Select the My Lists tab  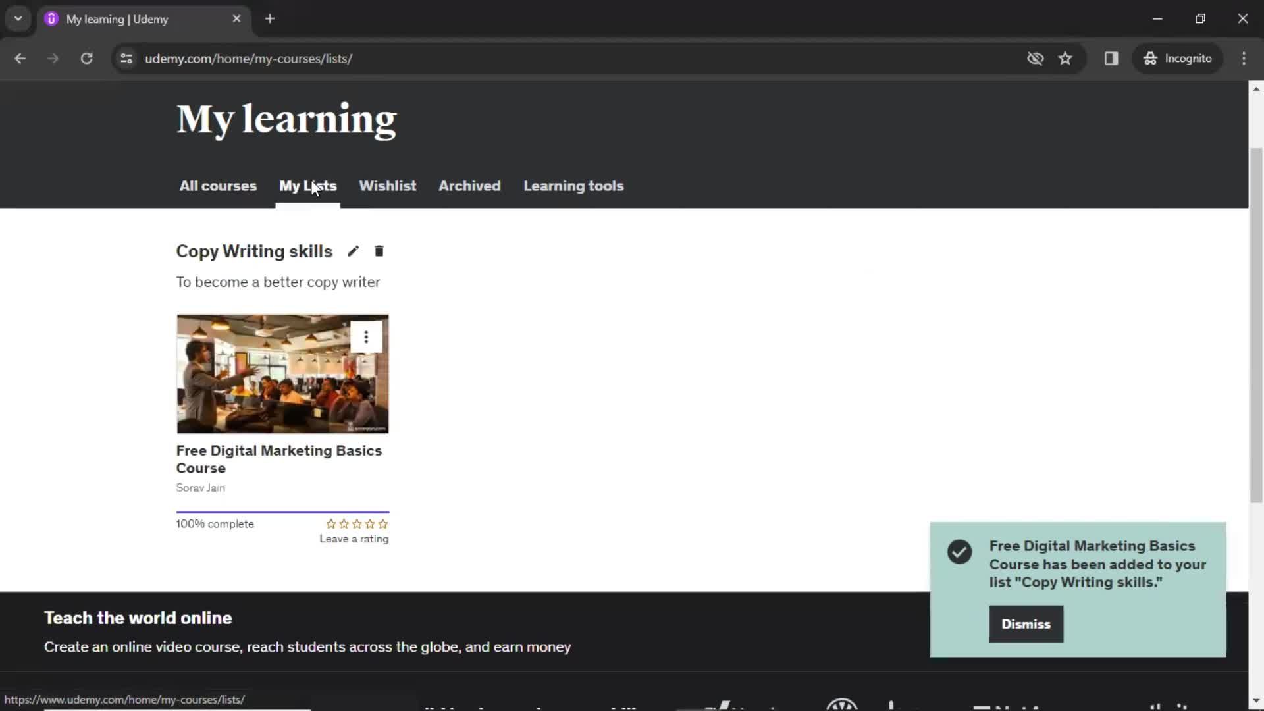point(307,185)
